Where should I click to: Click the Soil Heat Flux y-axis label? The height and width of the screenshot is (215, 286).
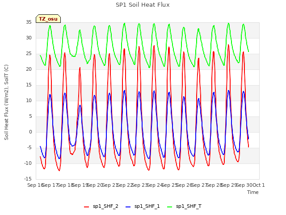click(6, 102)
